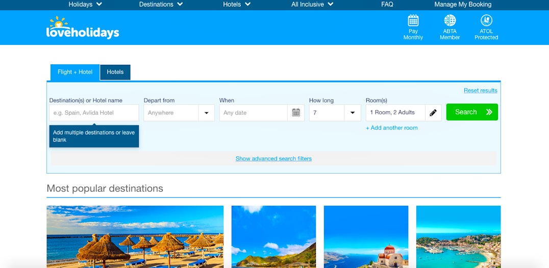Select the Flight + Hotel tab

coord(75,72)
